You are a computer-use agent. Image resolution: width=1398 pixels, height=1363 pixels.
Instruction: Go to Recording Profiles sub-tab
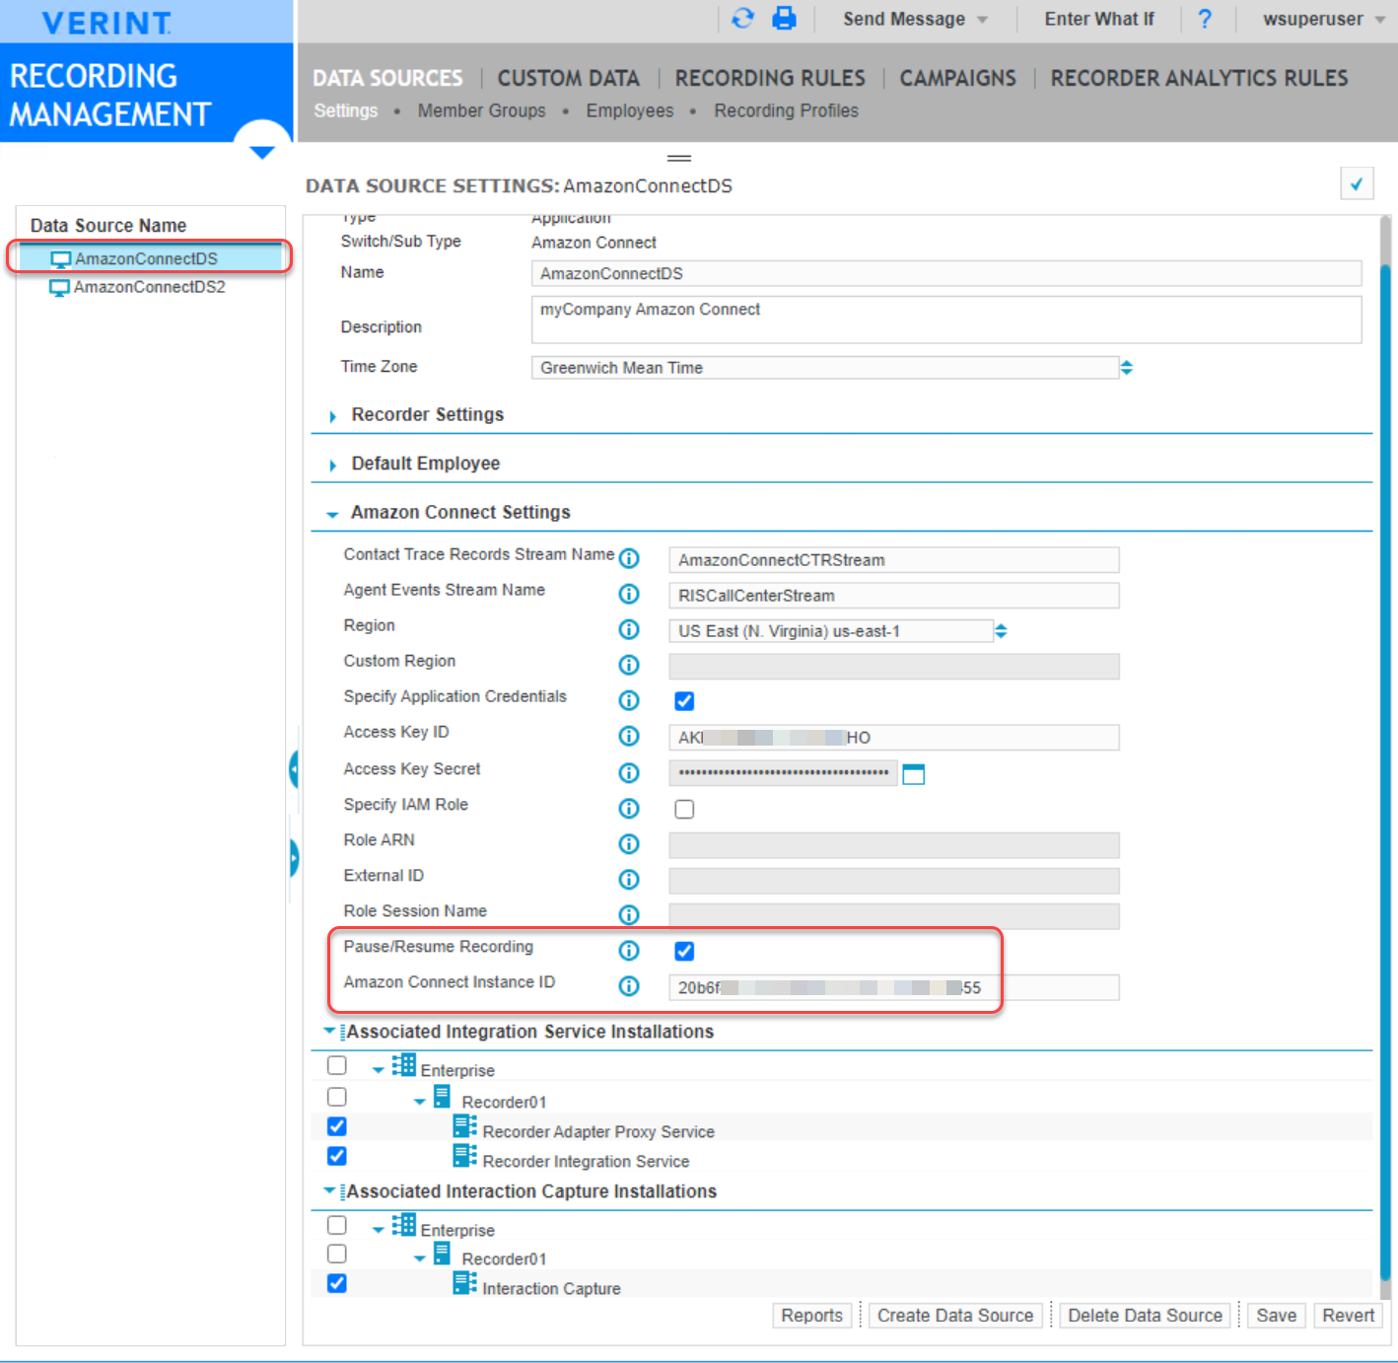click(786, 110)
